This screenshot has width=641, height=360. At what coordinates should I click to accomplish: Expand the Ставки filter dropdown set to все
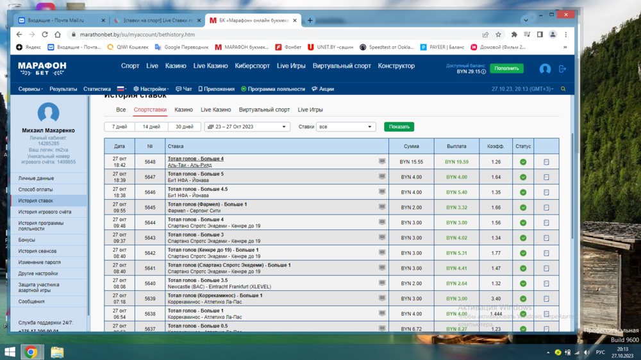click(x=345, y=127)
